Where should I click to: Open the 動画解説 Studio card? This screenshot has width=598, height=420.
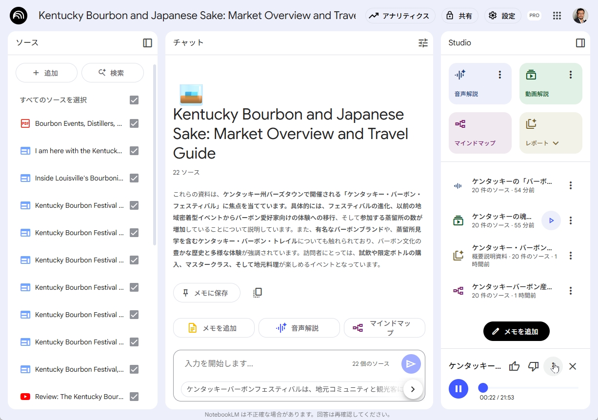pyautogui.click(x=551, y=83)
